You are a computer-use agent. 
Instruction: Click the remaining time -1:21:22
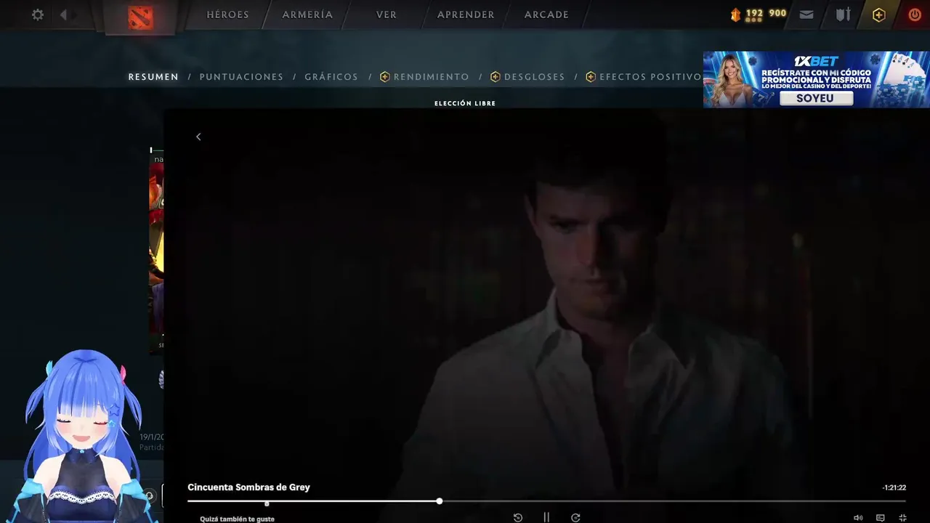click(x=894, y=488)
